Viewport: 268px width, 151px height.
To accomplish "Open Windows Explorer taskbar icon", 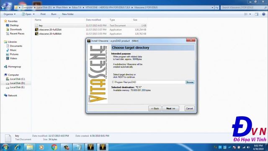I will (30, 147).
